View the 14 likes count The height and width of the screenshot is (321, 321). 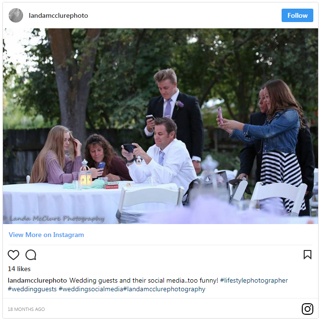point(19,269)
